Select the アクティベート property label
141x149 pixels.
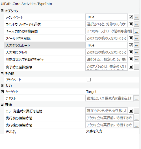[14, 17]
